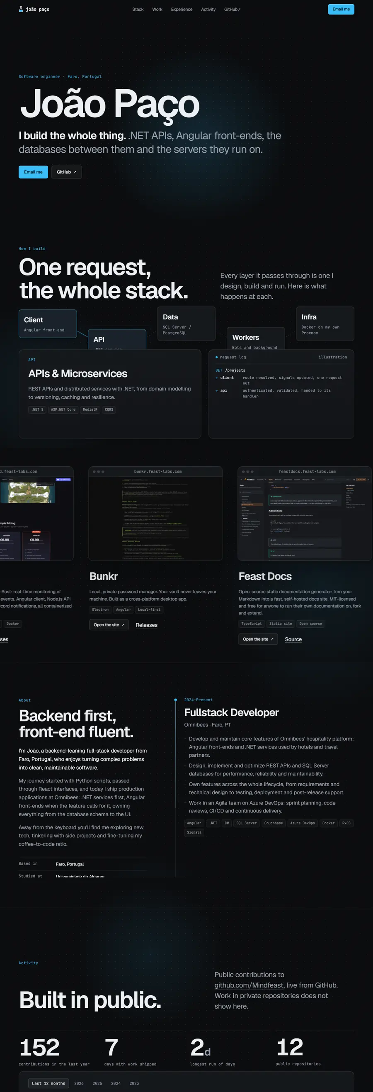Viewport: 373px width, 1092px height.
Task: Select the Last 12 months filter
Action: [48, 1083]
